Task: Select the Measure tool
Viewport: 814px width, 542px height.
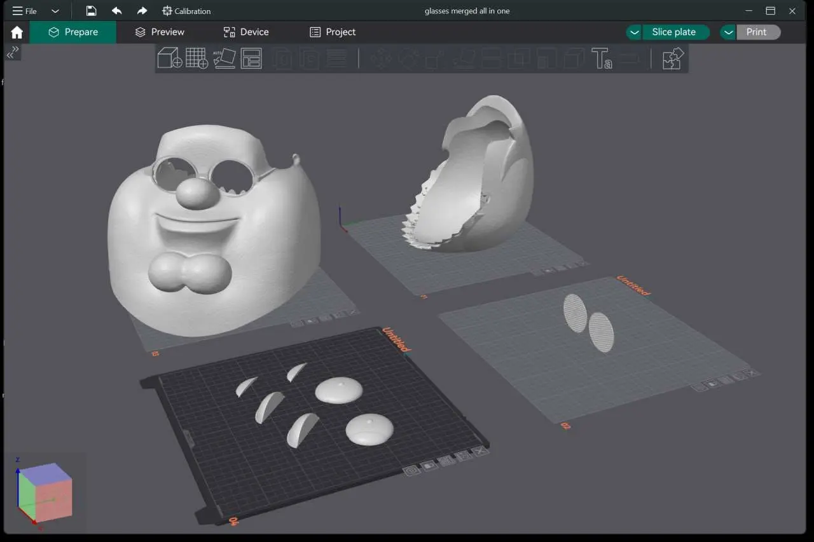Action: 628,58
